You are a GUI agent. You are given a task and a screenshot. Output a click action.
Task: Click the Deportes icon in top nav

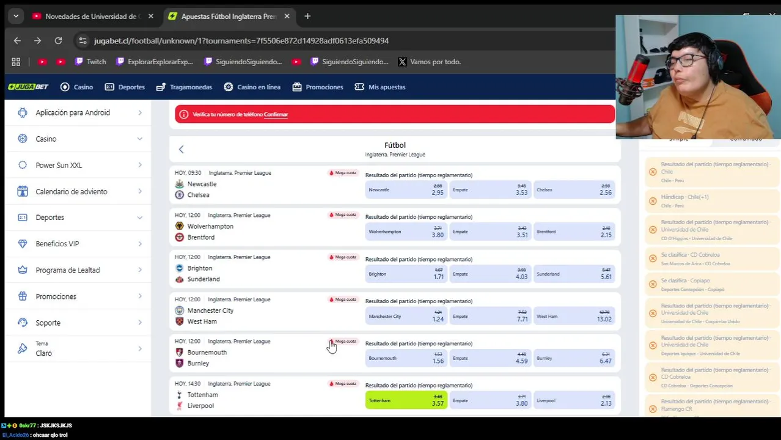click(x=109, y=87)
